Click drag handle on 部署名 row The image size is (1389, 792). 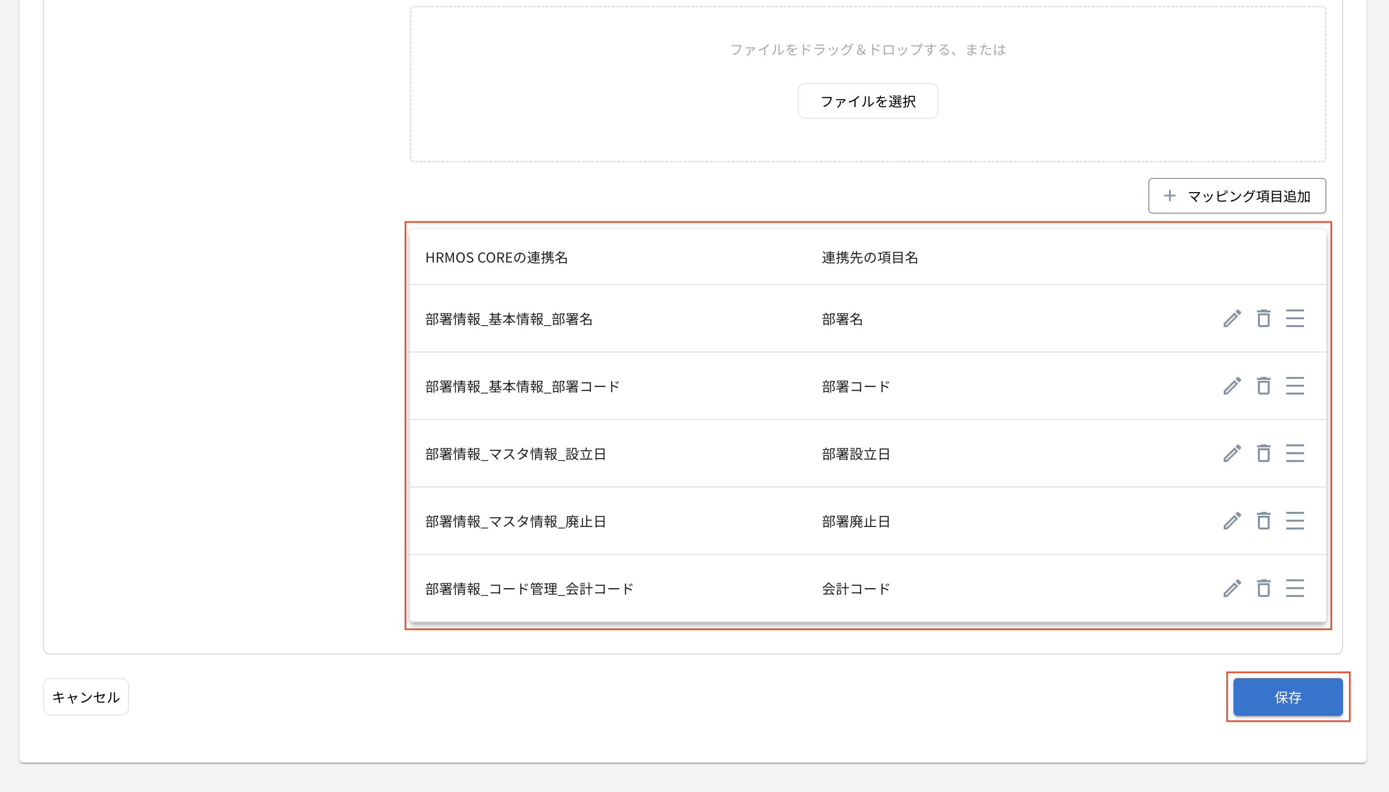click(1294, 318)
